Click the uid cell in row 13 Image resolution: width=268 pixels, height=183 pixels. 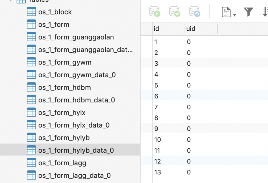coord(201,172)
